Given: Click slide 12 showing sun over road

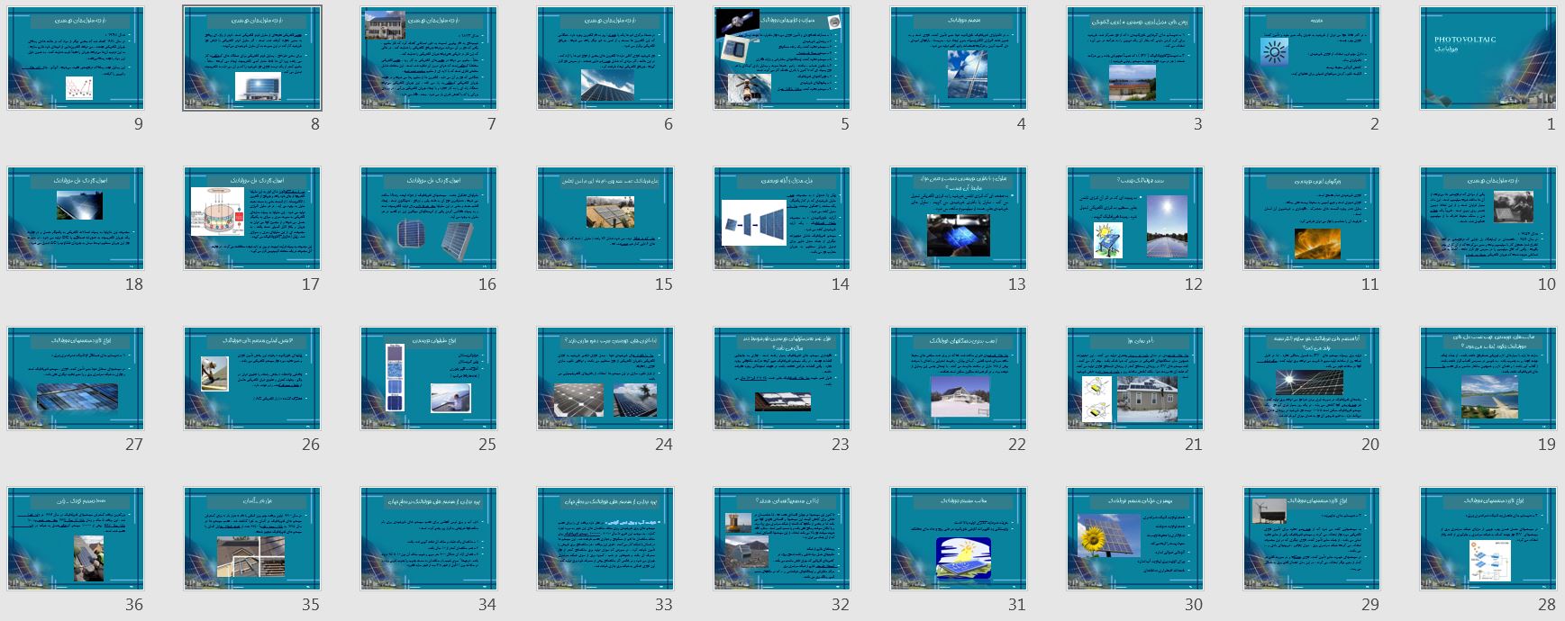Looking at the screenshot, I should coord(1134,219).
